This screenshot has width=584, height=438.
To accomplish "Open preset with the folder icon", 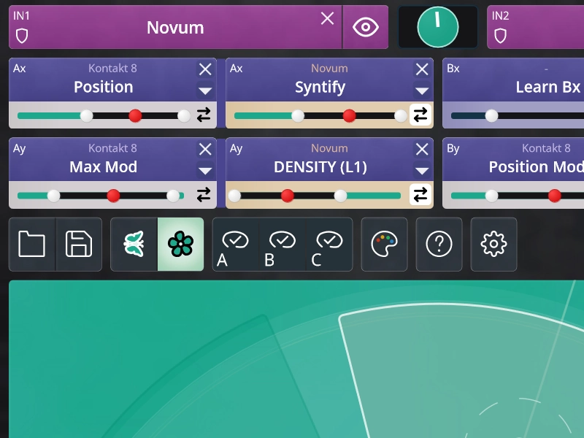I will (32, 245).
